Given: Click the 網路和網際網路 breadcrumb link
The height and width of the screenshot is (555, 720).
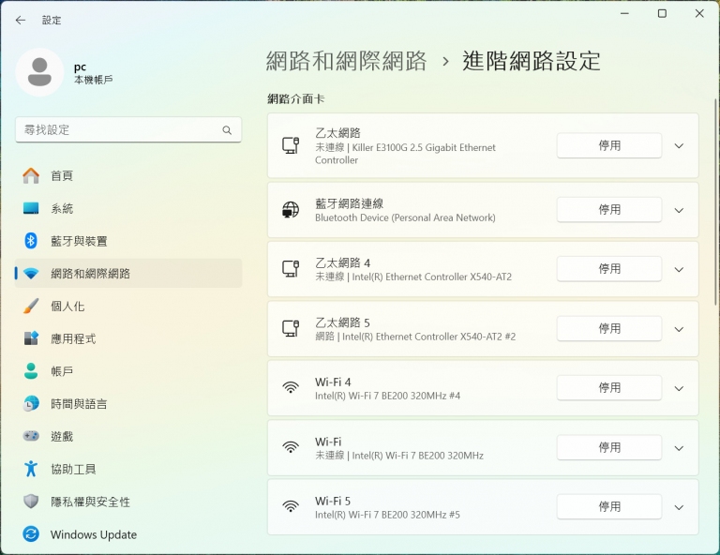Looking at the screenshot, I should pyautogui.click(x=346, y=61).
